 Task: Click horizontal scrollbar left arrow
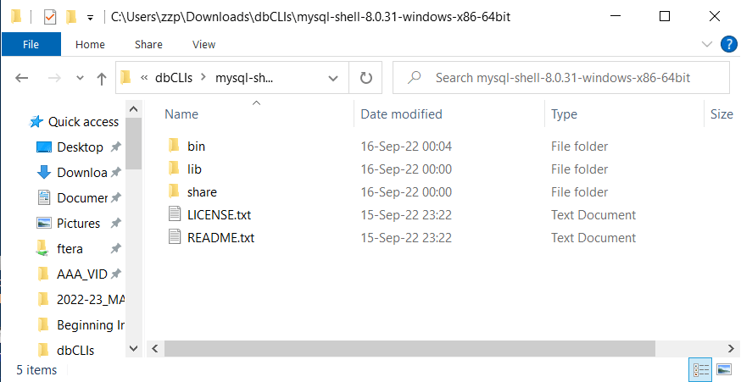coord(155,349)
